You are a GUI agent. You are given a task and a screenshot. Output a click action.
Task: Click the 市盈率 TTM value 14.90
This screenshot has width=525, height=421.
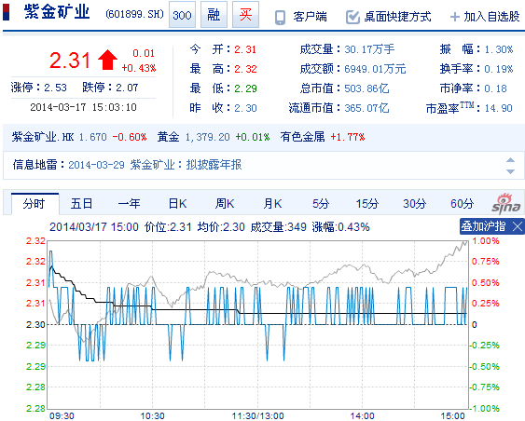[x=499, y=108]
